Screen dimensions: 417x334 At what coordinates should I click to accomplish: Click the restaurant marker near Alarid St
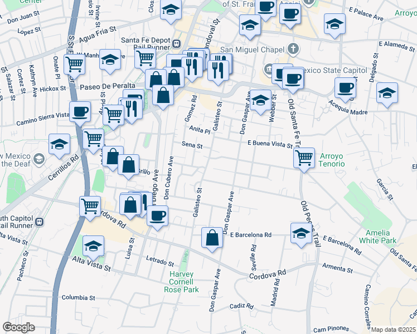[132, 110]
